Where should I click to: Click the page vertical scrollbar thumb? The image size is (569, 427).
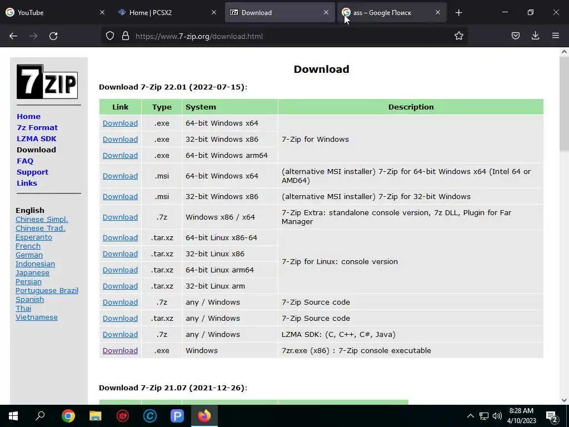(x=564, y=104)
